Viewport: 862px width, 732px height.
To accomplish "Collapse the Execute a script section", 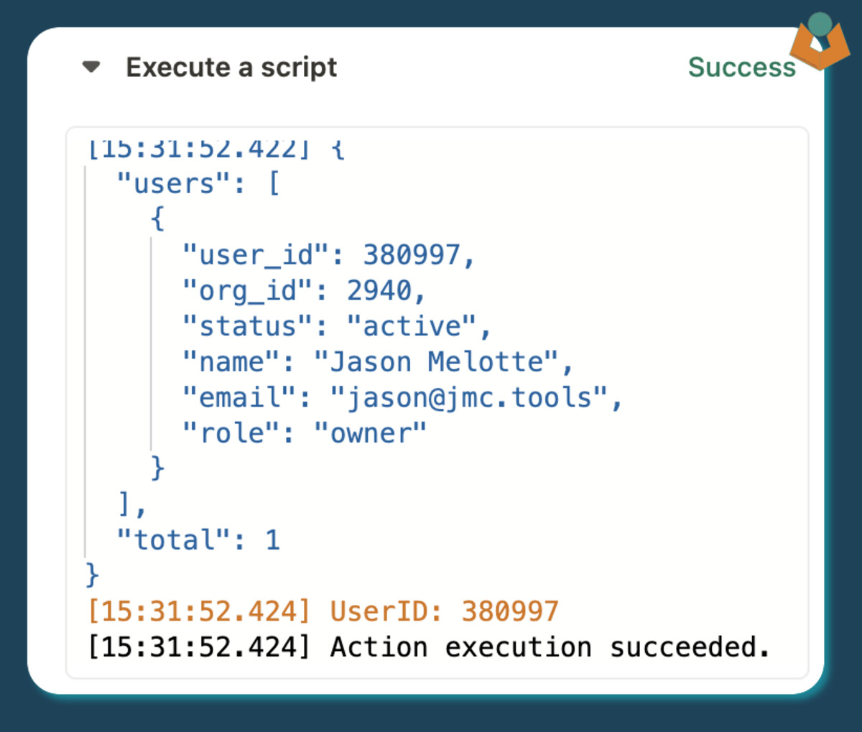I will pos(91,68).
